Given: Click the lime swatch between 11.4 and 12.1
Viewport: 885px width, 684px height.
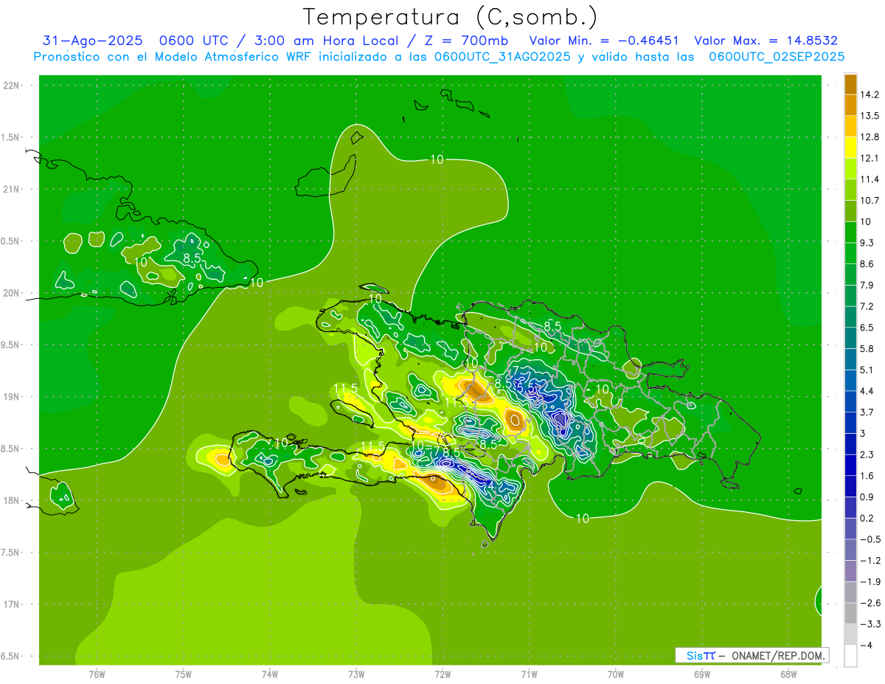Looking at the screenshot, I should coord(851,169).
